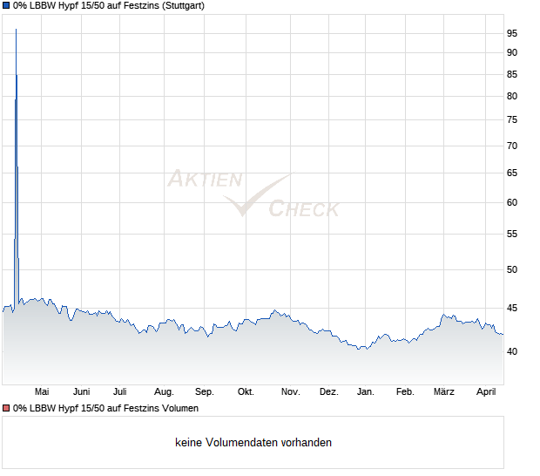
Task: Click the Festzins Volumen legend label
Action: pos(105,408)
